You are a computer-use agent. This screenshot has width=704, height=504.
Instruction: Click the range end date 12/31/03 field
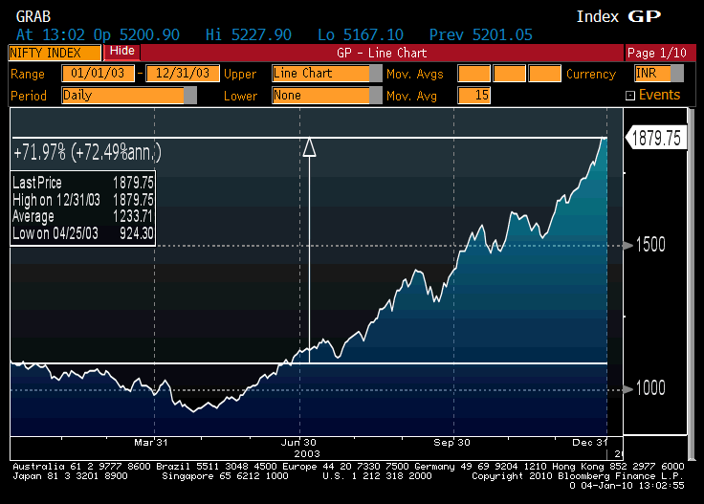[181, 74]
